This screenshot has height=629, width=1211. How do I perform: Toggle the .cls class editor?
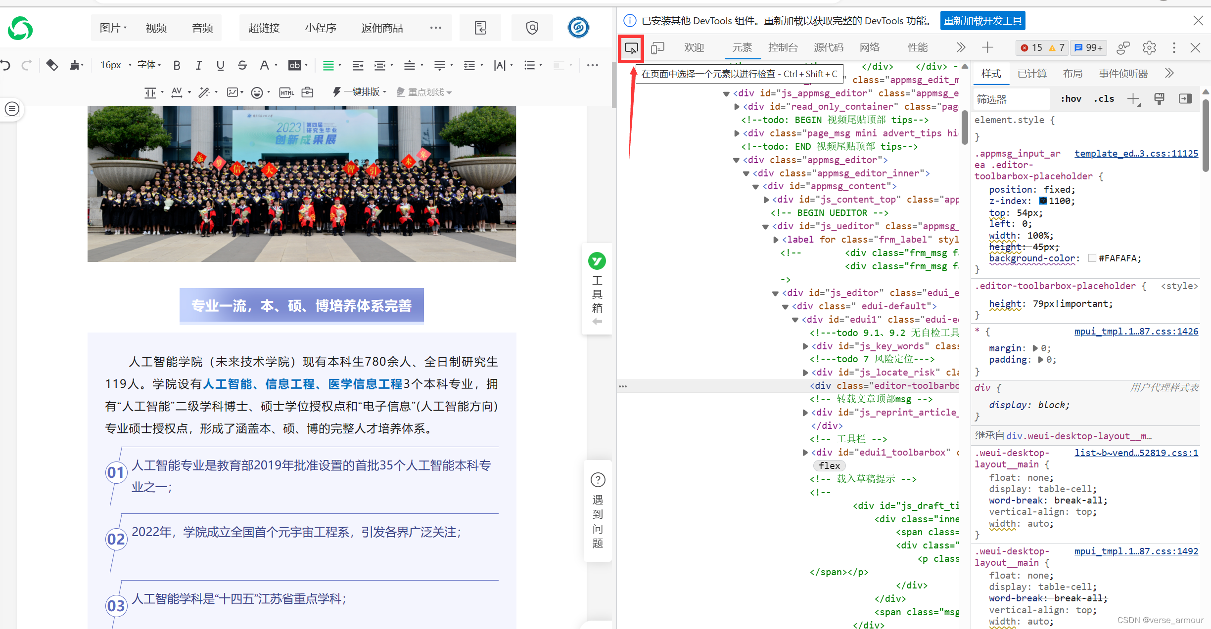(1104, 99)
